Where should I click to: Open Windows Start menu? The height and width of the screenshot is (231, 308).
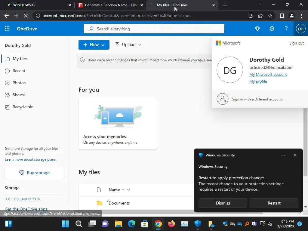pyautogui.click(x=65, y=224)
